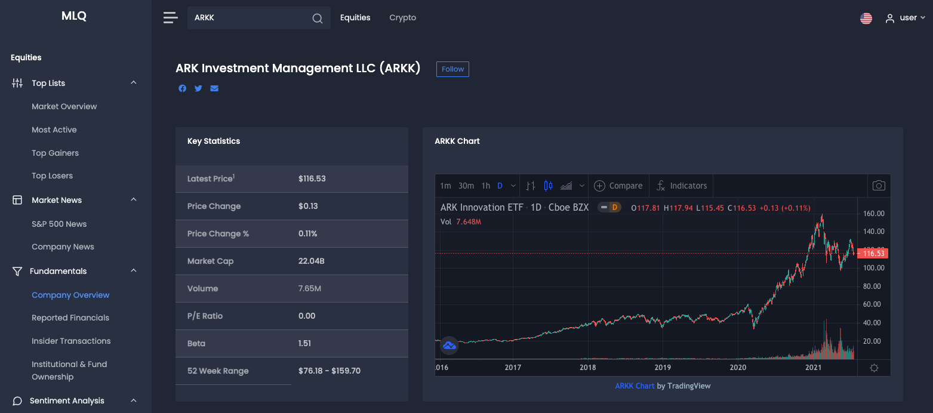Image resolution: width=933 pixels, height=413 pixels.
Task: Switch to the Crypto tab
Action: [x=403, y=18]
